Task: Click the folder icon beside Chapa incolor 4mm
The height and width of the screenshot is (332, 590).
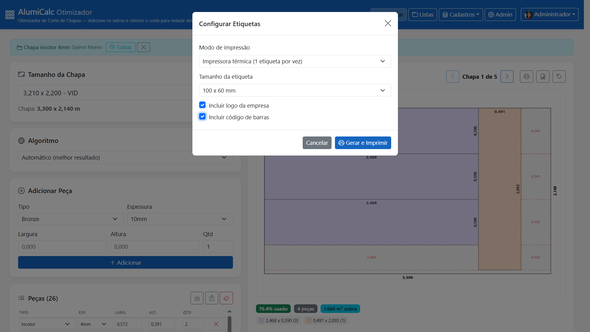Action: pyautogui.click(x=19, y=47)
